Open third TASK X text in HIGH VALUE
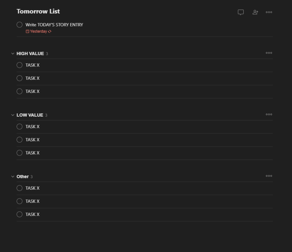Image resolution: width=292 pixels, height=252 pixels. [32, 91]
